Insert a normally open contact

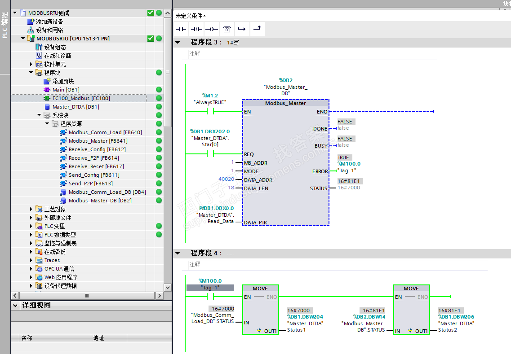tap(181, 29)
